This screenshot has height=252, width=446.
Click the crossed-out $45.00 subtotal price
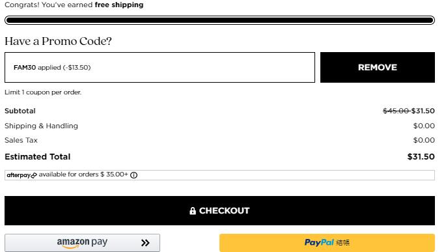[x=396, y=111]
